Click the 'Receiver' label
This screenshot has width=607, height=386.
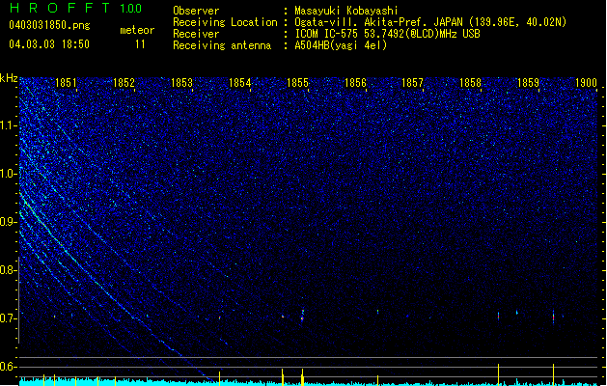(x=196, y=34)
